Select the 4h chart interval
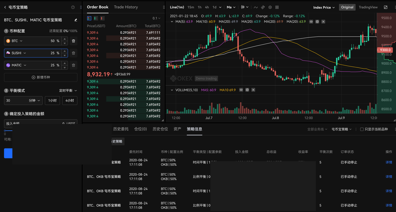 point(207,7)
